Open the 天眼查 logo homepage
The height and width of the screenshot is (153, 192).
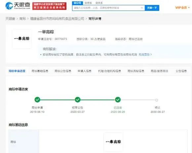coord(18,6)
